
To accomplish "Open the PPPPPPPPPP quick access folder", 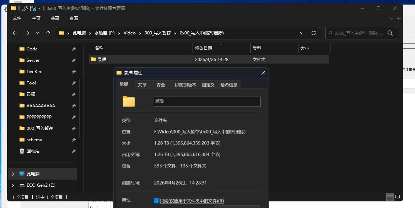I will click(39, 117).
